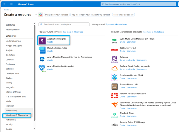Open the Get Started section

pos(11,25)
